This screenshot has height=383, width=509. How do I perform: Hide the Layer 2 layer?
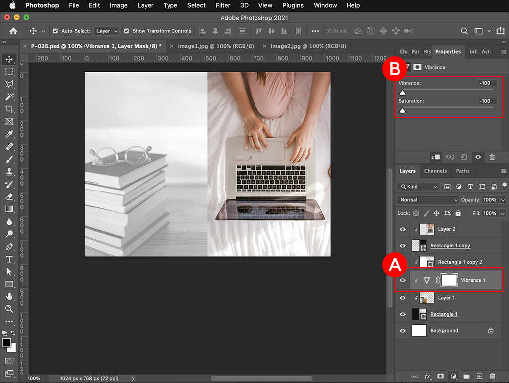click(x=403, y=229)
